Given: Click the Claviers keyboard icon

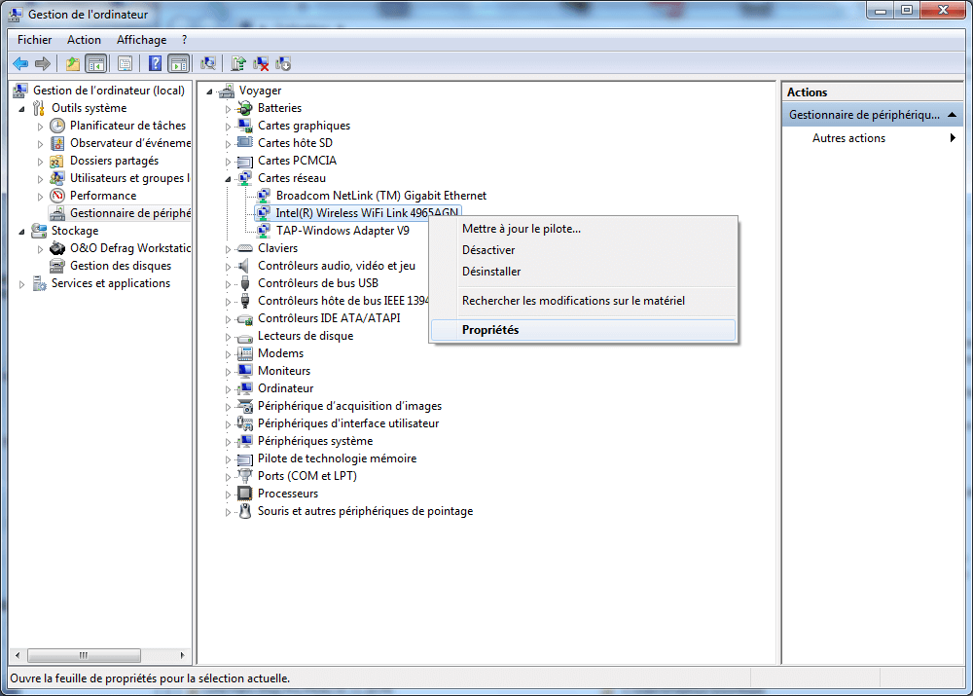Looking at the screenshot, I should [x=246, y=248].
